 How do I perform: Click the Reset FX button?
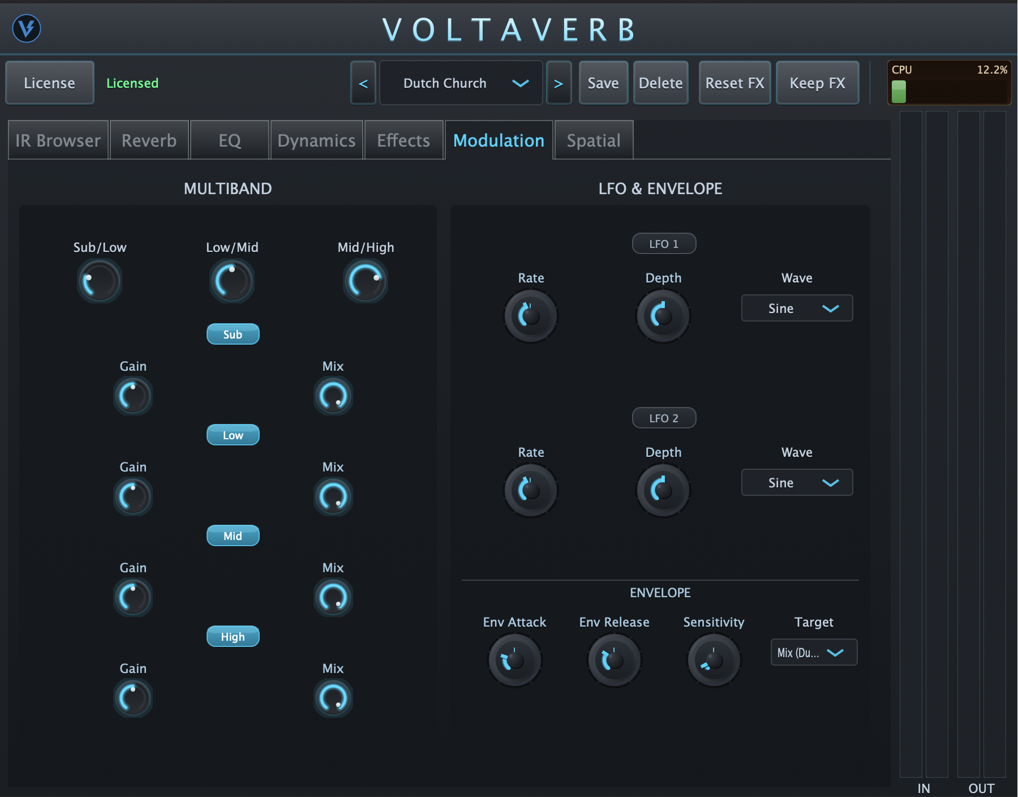coord(734,83)
